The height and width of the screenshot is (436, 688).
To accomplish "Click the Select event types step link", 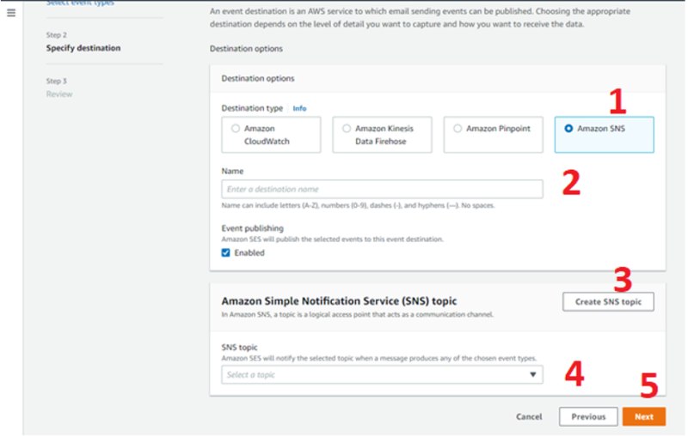I will click(80, 3).
